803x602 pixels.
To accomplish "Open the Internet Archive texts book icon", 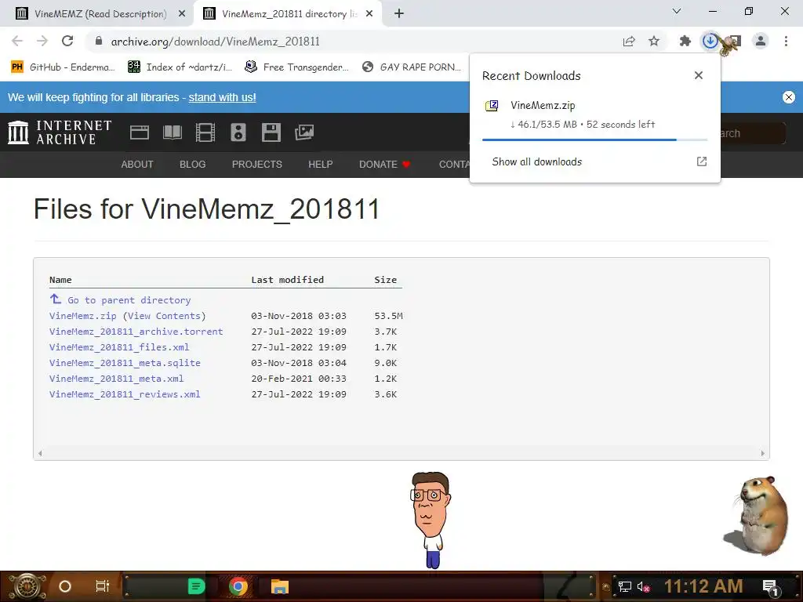I will point(172,132).
